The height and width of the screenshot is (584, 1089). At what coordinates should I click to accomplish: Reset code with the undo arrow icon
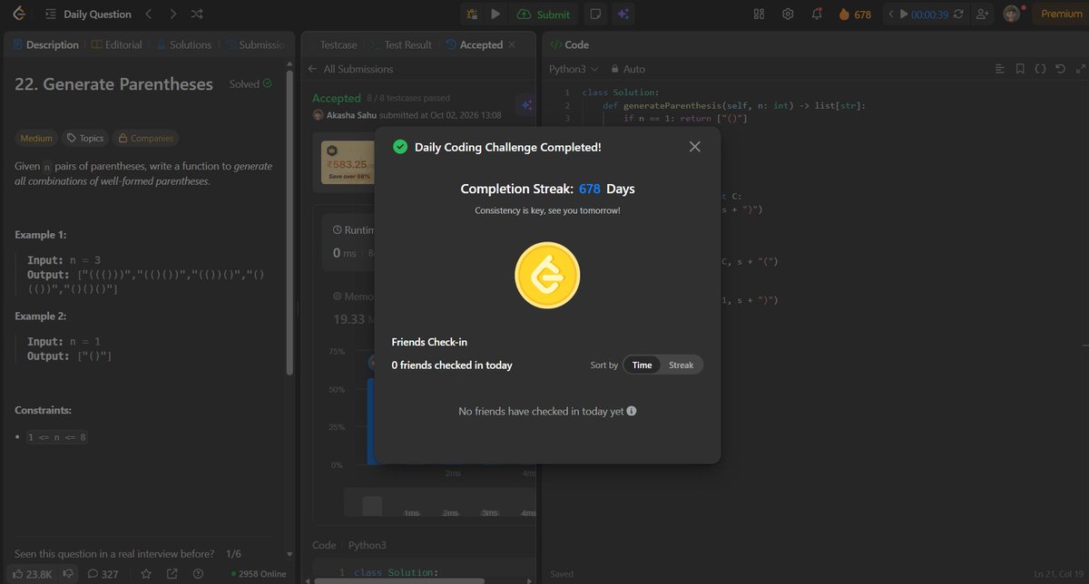tap(1060, 69)
